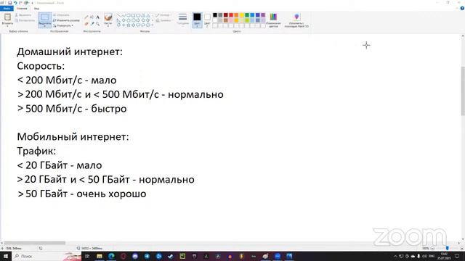Expand the Вставить paste dropdown arrow
The height and width of the screenshot is (261, 465).
[x=7, y=26]
